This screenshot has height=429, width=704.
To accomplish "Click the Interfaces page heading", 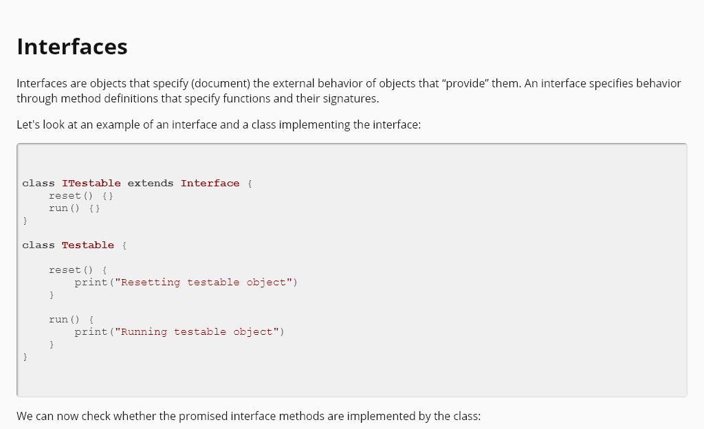I will [72, 47].
